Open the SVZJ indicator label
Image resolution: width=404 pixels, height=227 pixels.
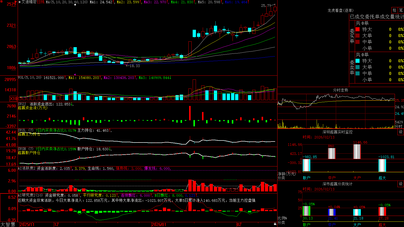point(22,104)
